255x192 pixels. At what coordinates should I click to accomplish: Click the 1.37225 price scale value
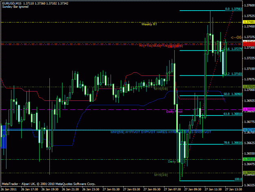pos(249,58)
